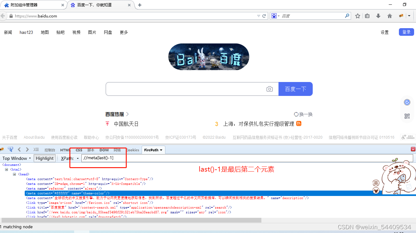Bookmark this page with the star icon
The width and height of the screenshot is (416, 233).
[x=358, y=16]
